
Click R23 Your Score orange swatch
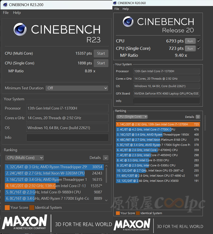(x=7, y=208)
